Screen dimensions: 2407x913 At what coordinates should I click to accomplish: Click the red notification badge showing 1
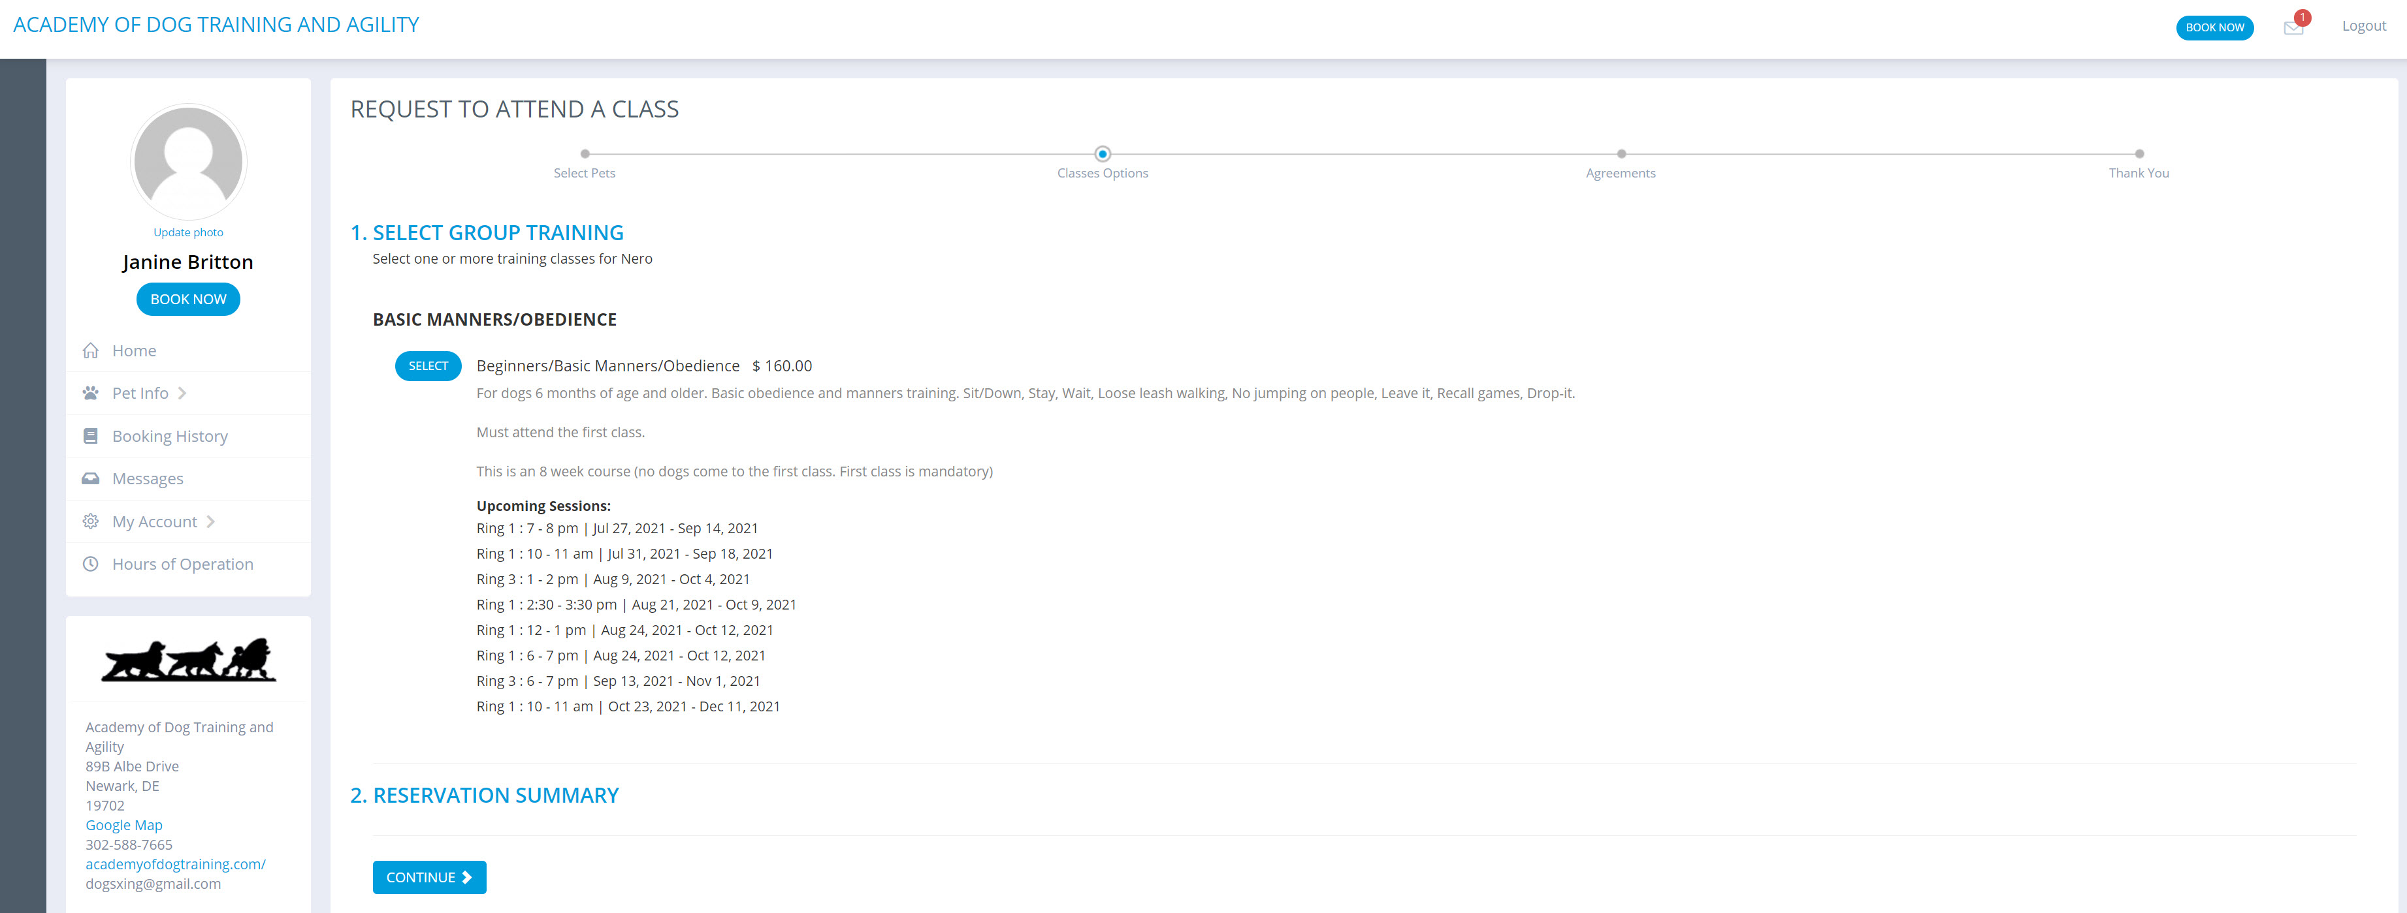(x=2302, y=18)
